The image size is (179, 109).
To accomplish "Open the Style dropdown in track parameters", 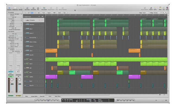I will pos(18,51).
